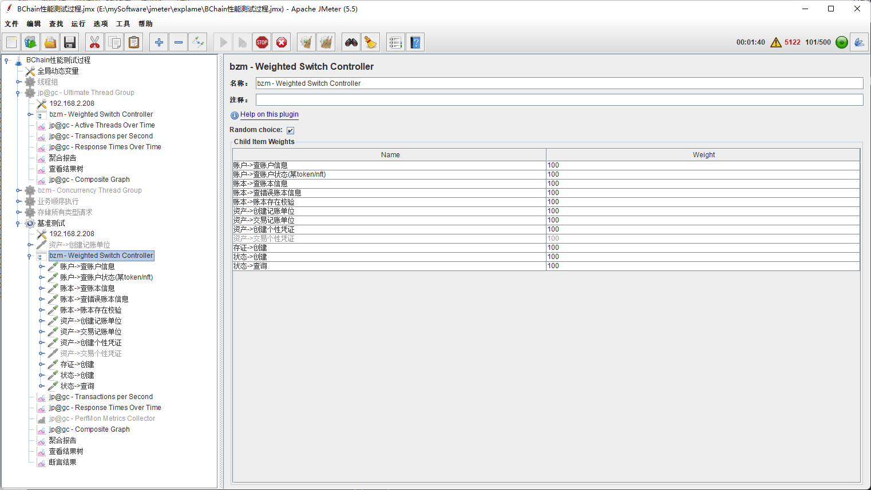This screenshot has width=871, height=490.
Task: Uncheck the Random choice checkbox
Action: tap(290, 130)
